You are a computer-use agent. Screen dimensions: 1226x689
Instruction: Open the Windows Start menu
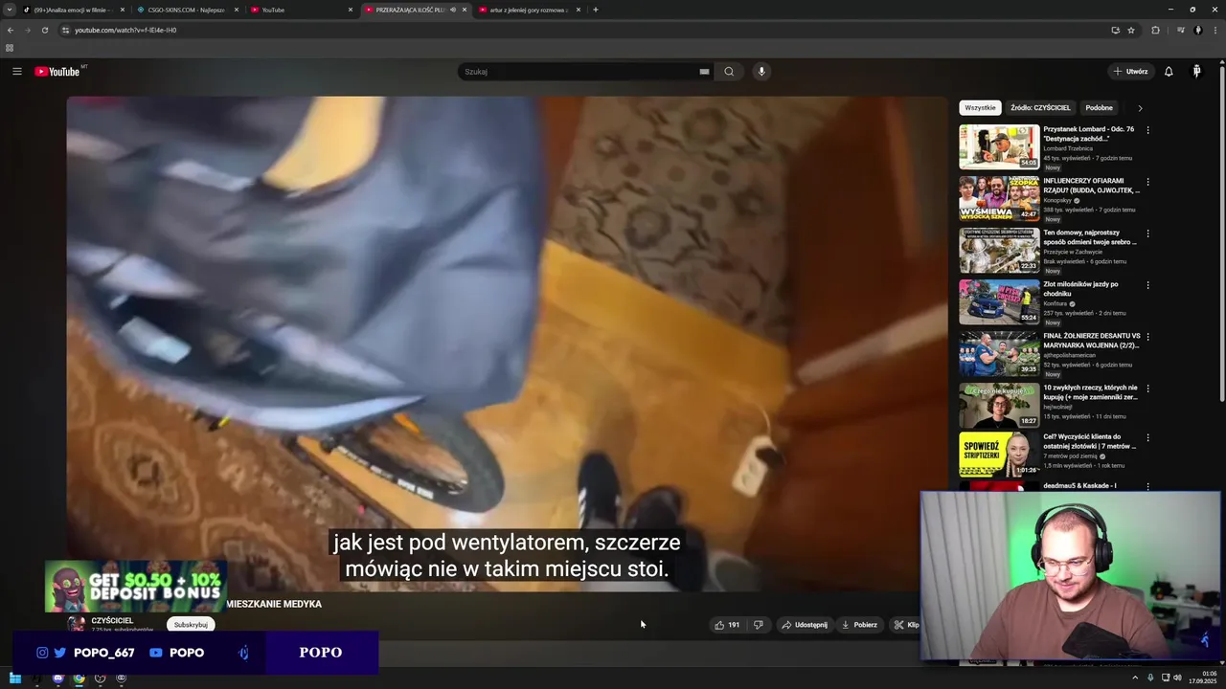(x=15, y=678)
